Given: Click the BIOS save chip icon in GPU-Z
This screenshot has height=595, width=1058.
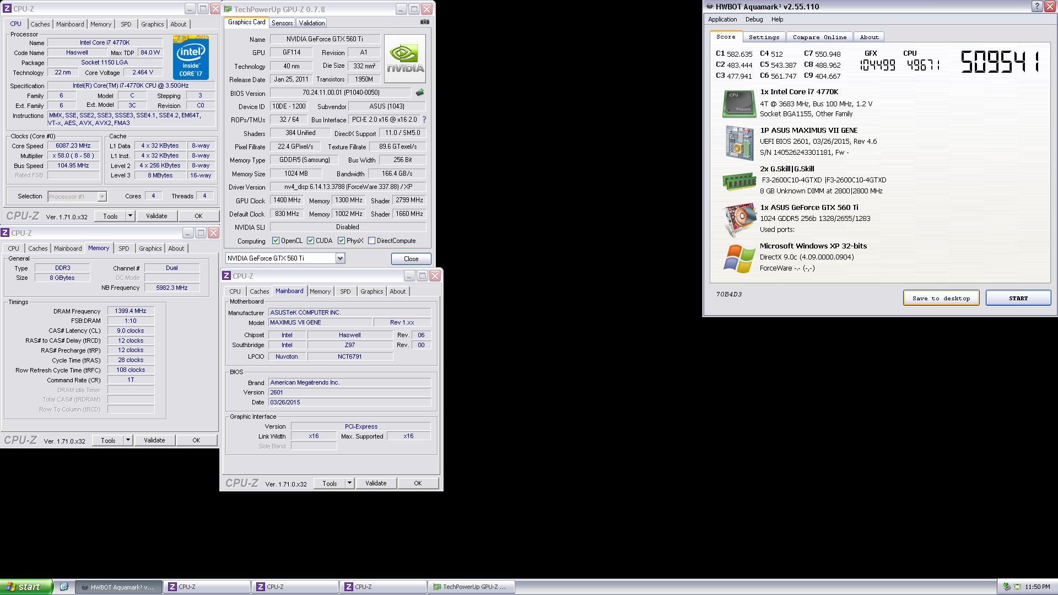Looking at the screenshot, I should (420, 93).
